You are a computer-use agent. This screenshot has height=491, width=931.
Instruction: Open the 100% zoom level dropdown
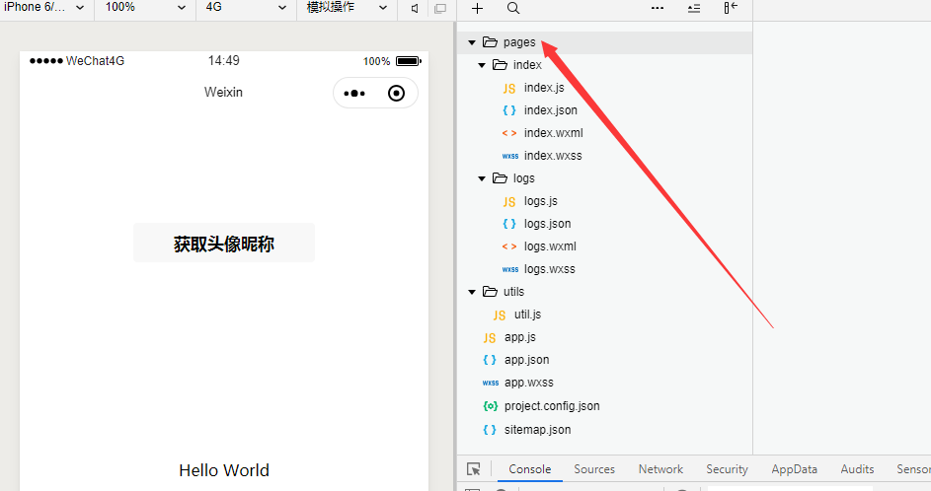point(145,8)
